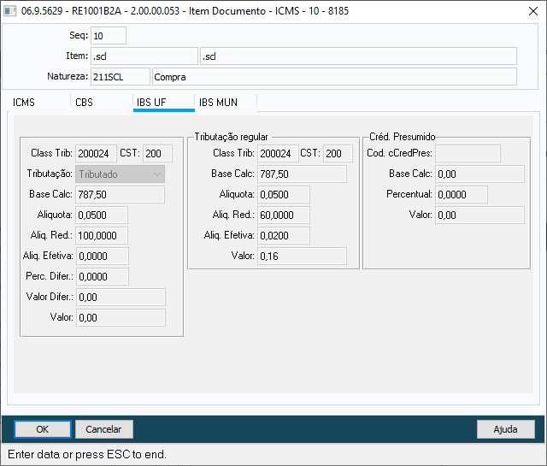Click the Item description field
Viewport: 547px width, 466px height.
[x=358, y=56]
